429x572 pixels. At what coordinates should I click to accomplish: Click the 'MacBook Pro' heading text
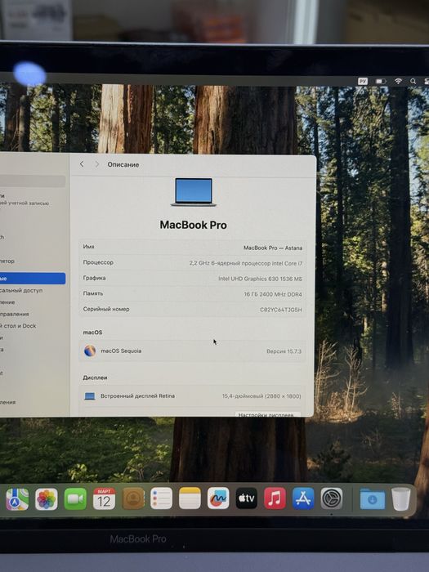(x=194, y=225)
